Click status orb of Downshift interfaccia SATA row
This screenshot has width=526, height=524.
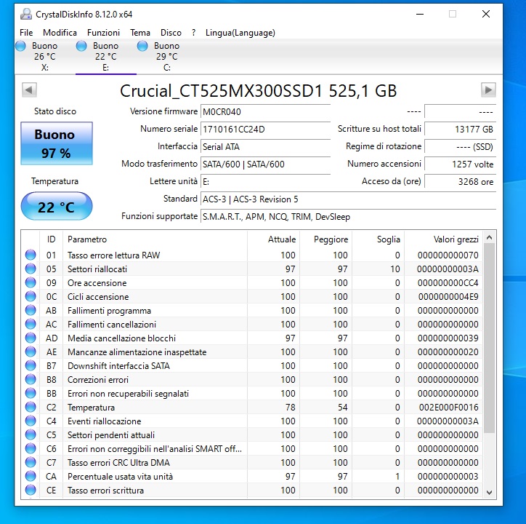point(31,365)
